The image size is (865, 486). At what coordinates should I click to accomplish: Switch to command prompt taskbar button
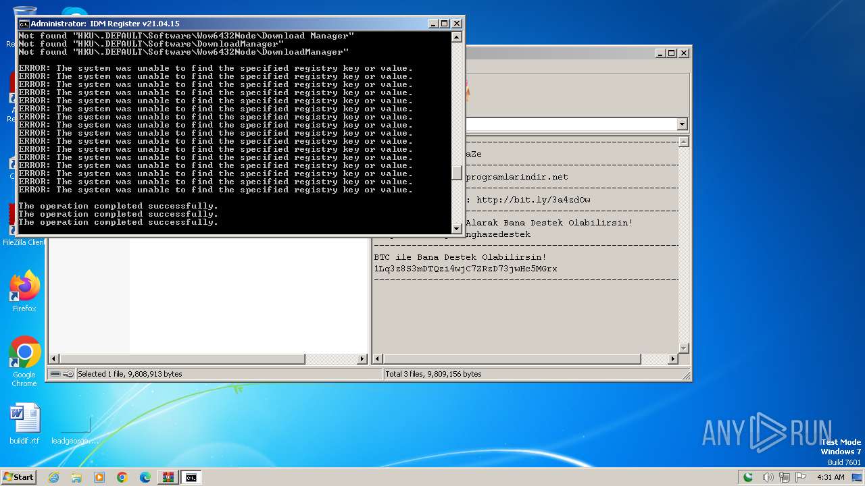[191, 477]
